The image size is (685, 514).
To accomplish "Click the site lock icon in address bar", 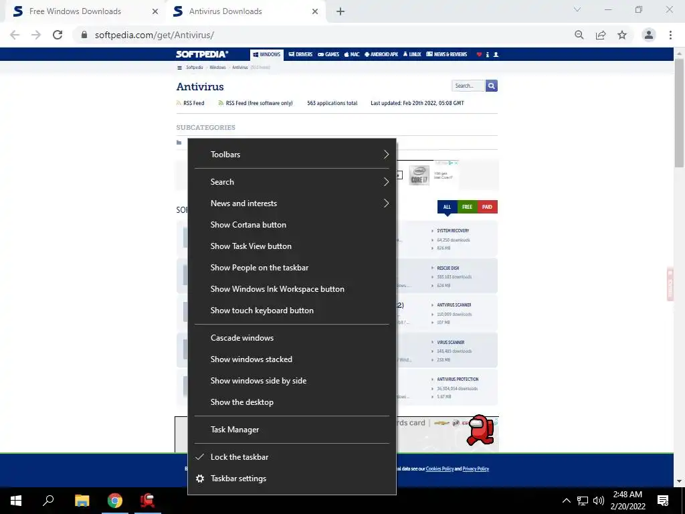I will [x=84, y=35].
